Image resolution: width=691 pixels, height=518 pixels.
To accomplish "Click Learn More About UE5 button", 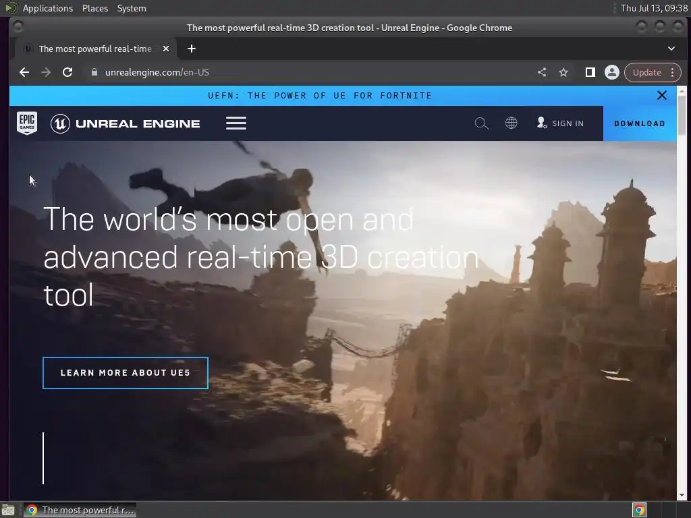I will tap(125, 372).
